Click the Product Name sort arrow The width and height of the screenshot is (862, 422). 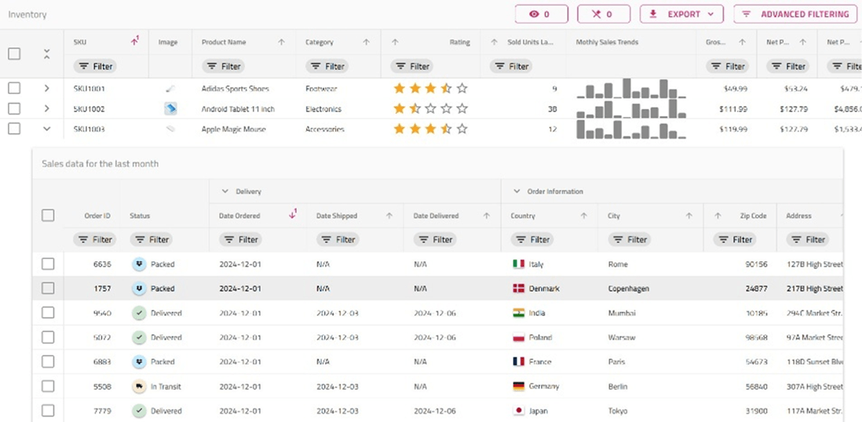tap(281, 42)
